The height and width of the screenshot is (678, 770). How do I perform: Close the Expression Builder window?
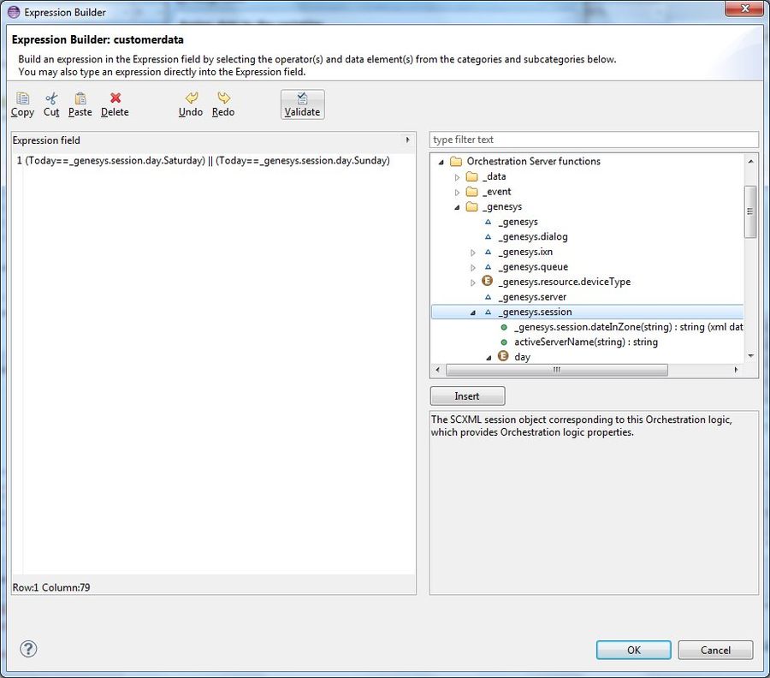744,9
